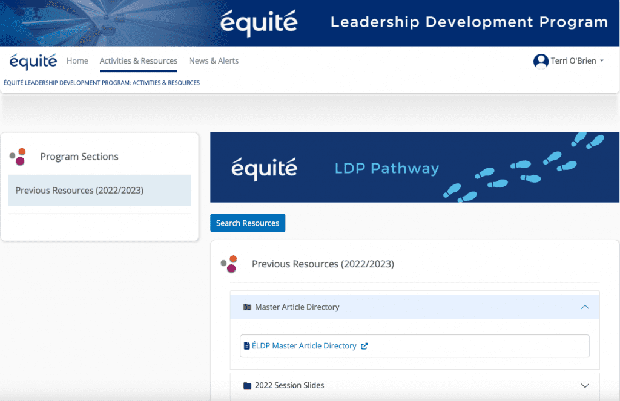
Task: Expand the 2022 Session Slides section
Action: point(414,385)
